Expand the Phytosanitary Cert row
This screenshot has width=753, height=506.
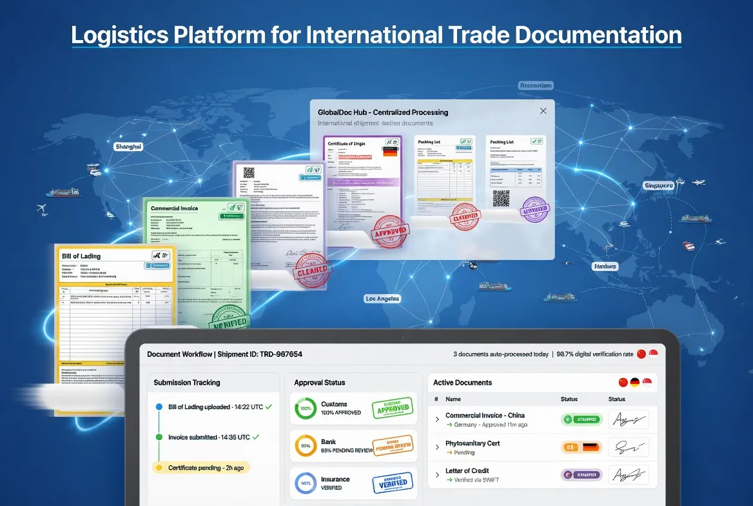[x=436, y=447]
